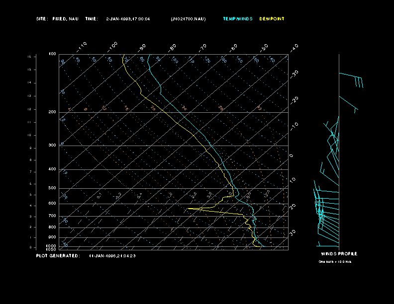This screenshot has width=394, height=304.
Task: Click the file name (J1021700.NAU)
Action: 188,19
